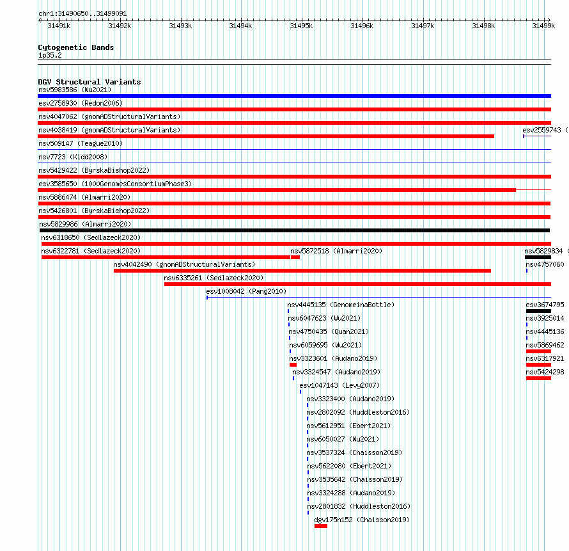Click nsv2802092 (Huddleston2016) label
The width and height of the screenshot is (569, 551).
358,412
